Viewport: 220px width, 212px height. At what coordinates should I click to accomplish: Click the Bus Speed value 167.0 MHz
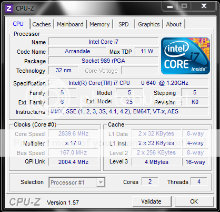point(73,152)
